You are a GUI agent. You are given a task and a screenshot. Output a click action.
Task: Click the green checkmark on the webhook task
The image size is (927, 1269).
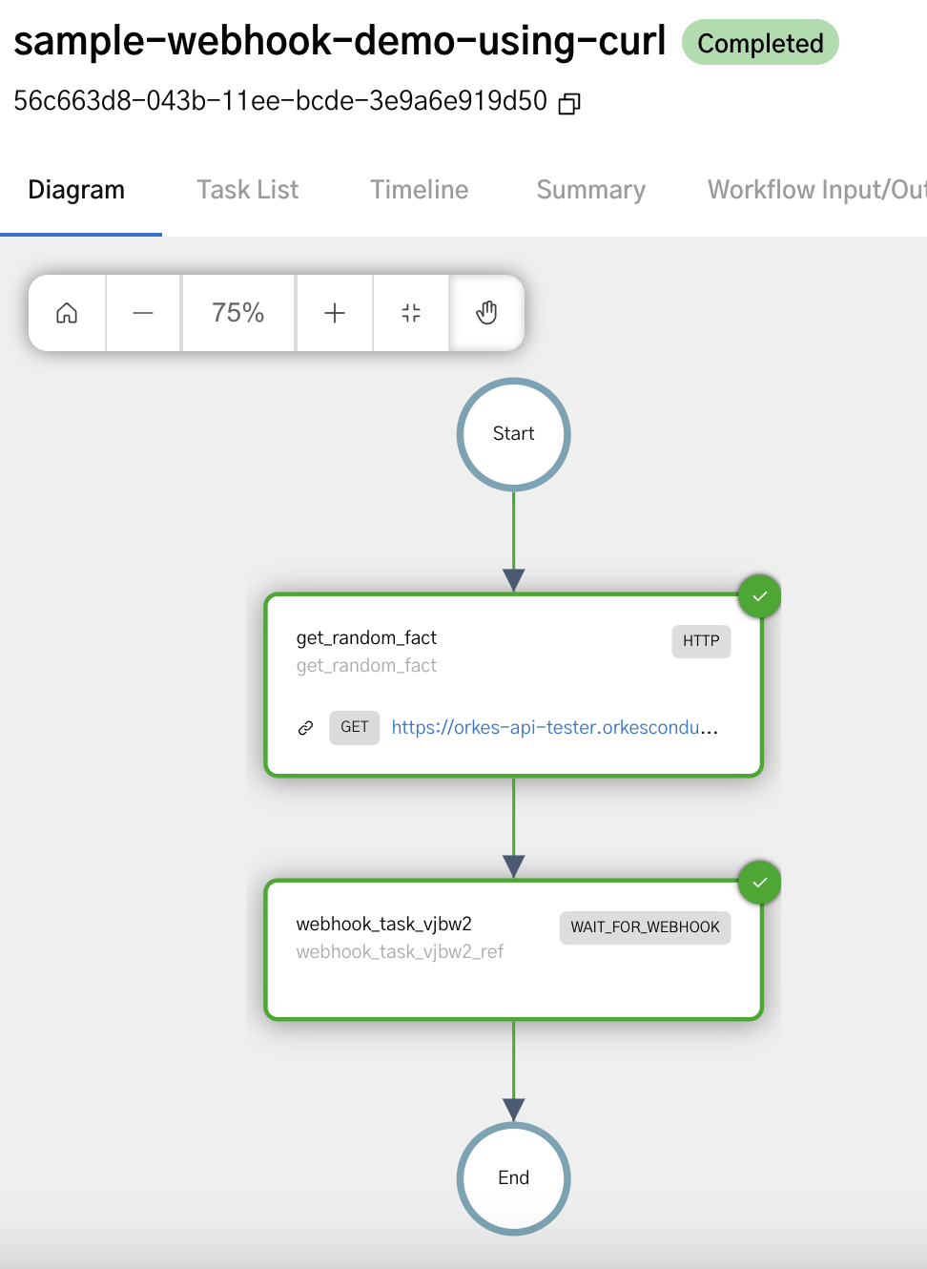coord(759,883)
